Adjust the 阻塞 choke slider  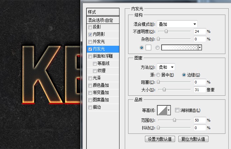click(159, 82)
